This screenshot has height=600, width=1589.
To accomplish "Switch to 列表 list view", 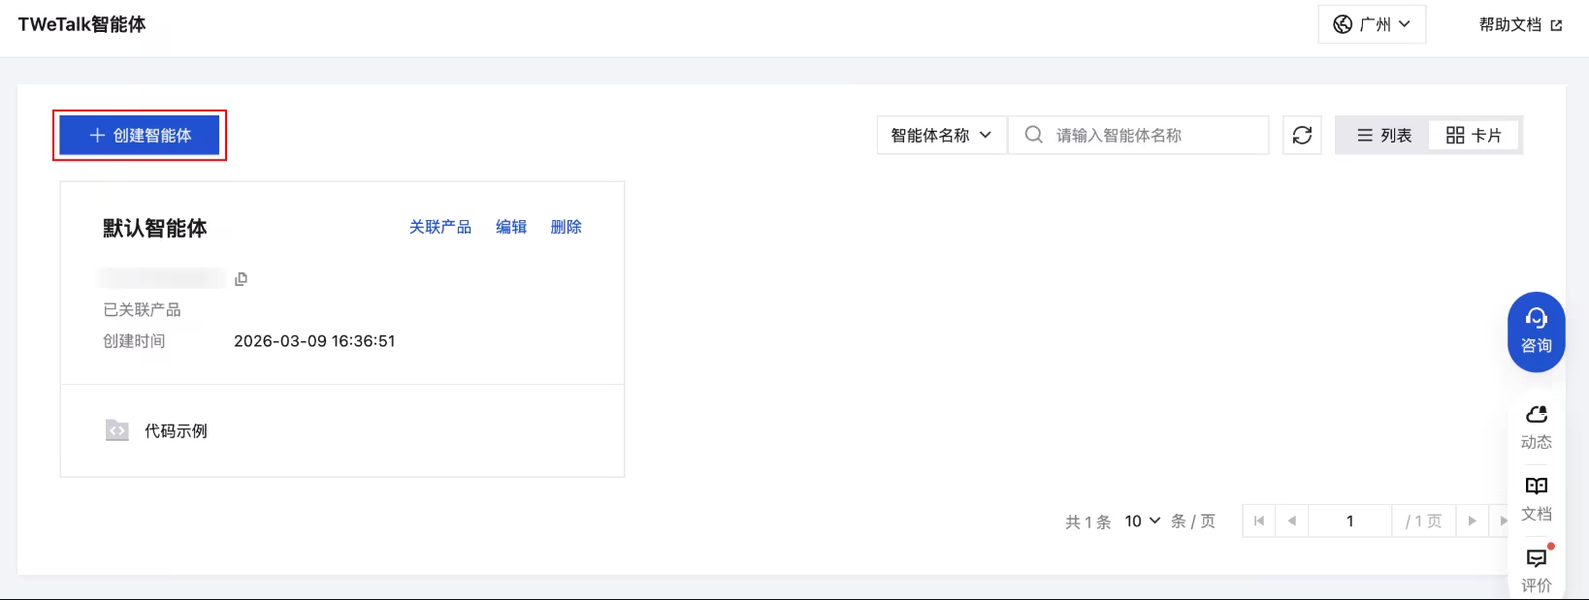I will point(1384,135).
